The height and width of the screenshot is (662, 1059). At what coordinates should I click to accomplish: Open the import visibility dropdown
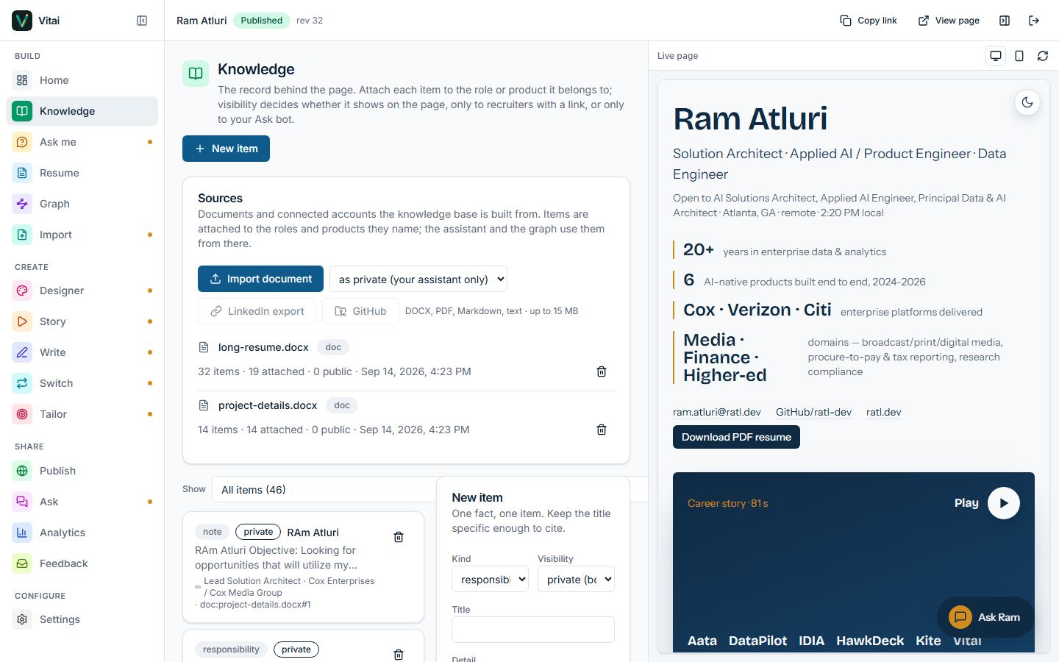[x=418, y=279]
